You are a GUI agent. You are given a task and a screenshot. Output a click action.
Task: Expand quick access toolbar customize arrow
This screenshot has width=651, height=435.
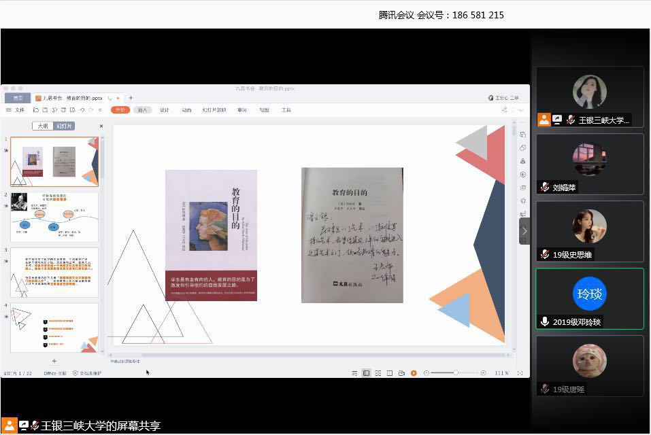100,109
